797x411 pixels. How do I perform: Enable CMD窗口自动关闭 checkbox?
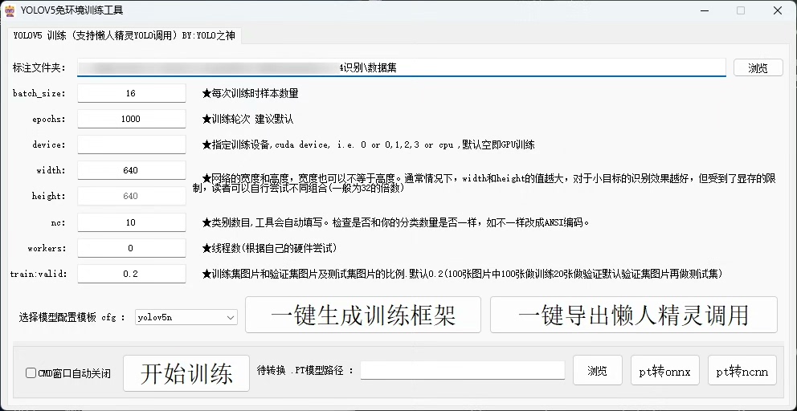[x=31, y=373]
